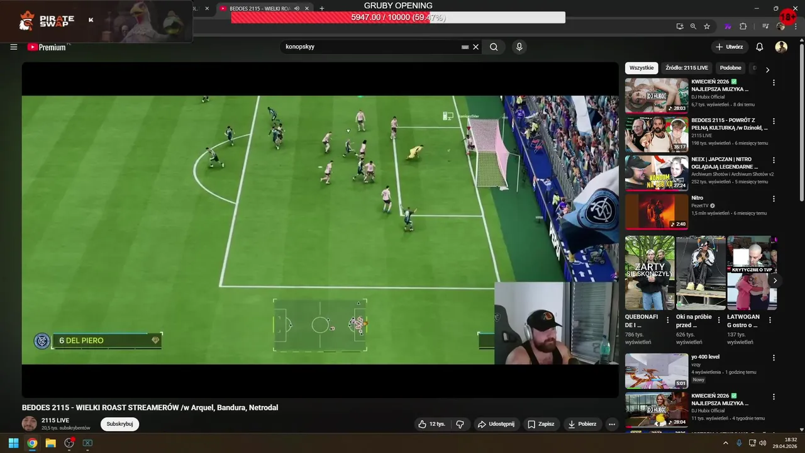Like the video with 12 tys. thumbs-up

pyautogui.click(x=431, y=424)
